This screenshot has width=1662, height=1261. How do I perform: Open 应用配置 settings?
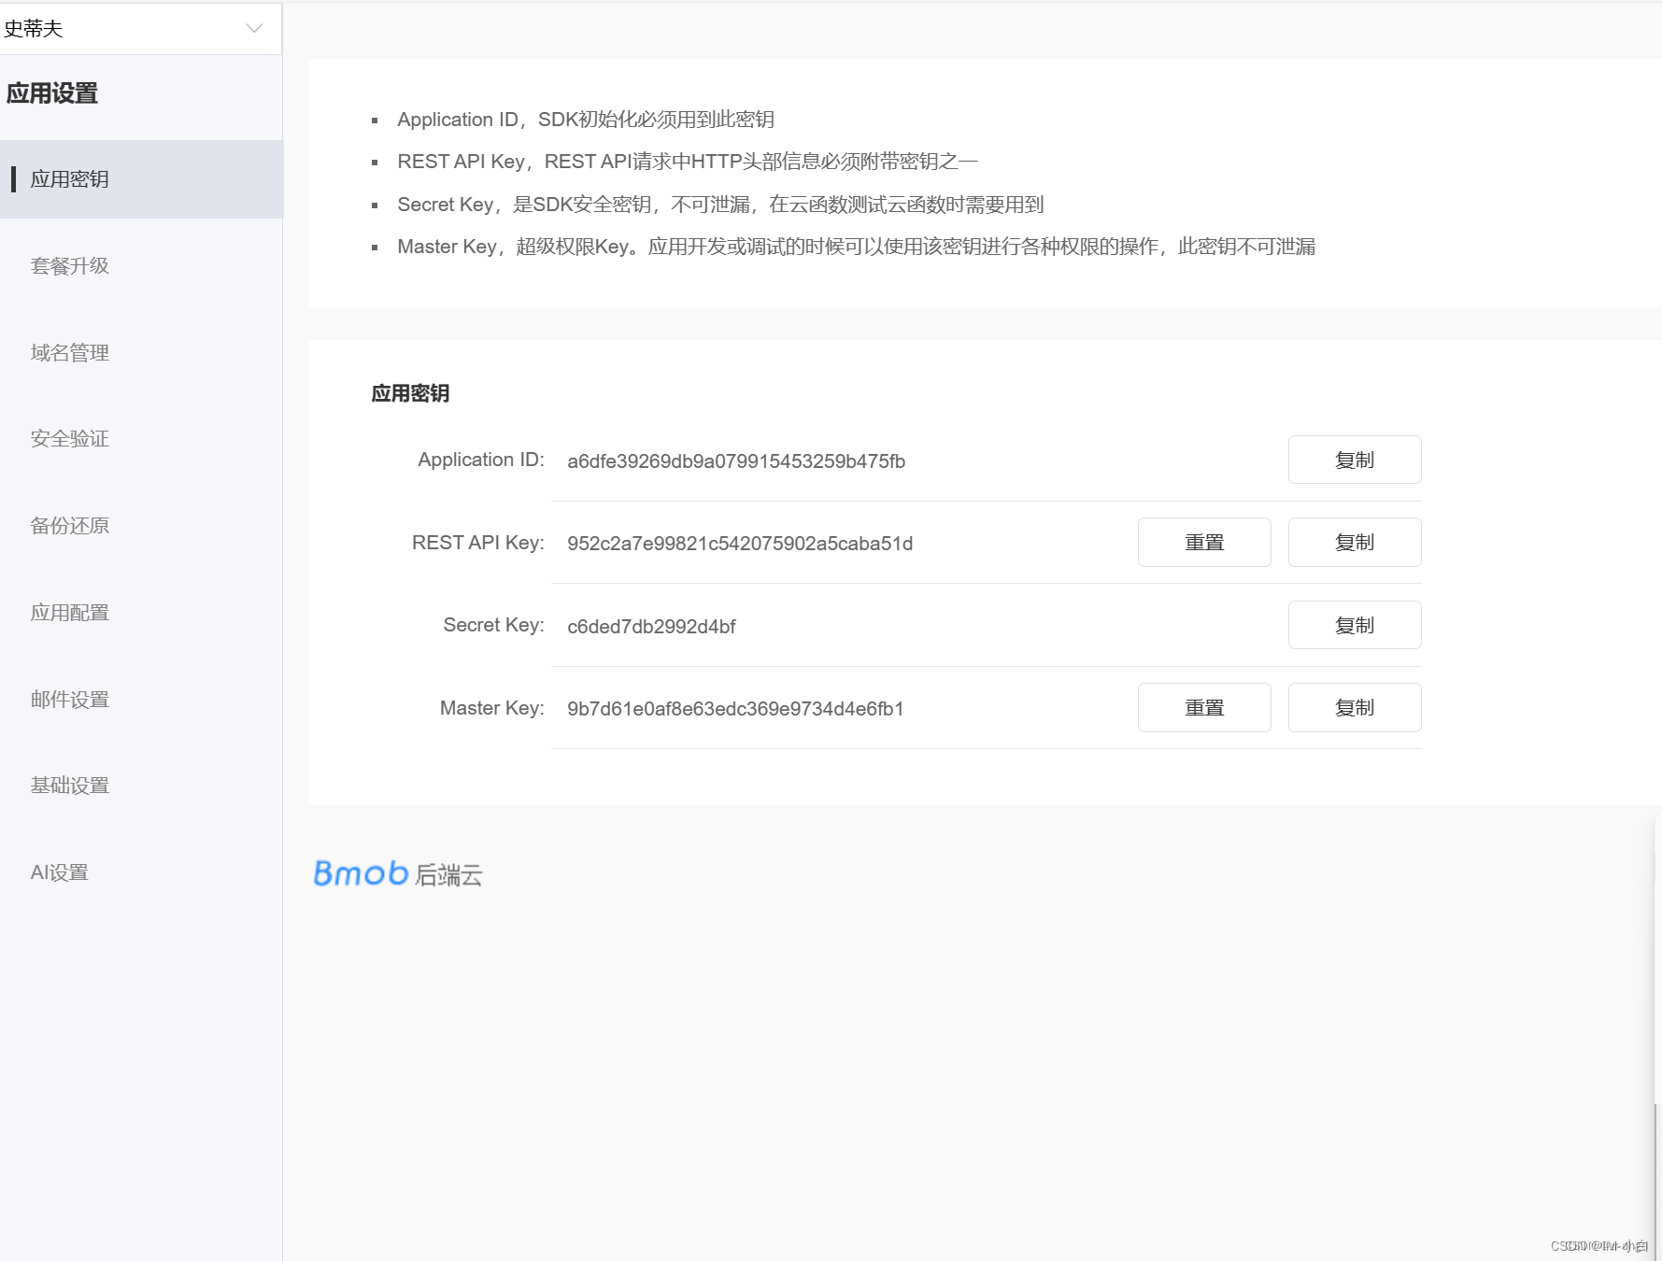click(68, 612)
